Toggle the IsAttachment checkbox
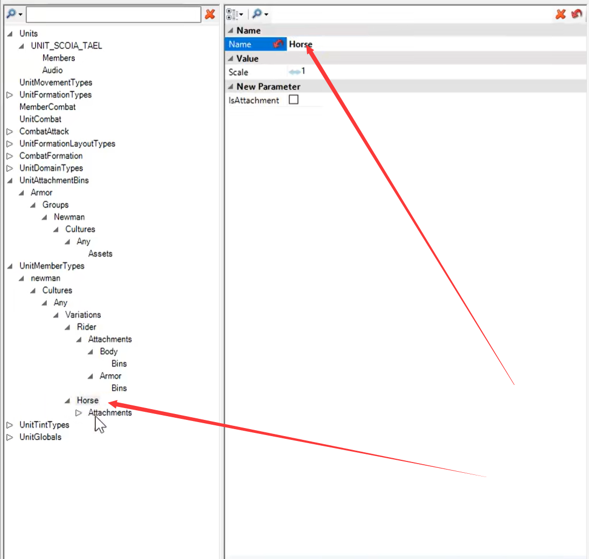 click(293, 100)
